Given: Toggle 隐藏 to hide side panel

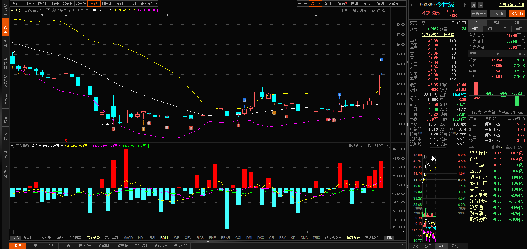Looking at the screenshot, I should (x=393, y=4).
